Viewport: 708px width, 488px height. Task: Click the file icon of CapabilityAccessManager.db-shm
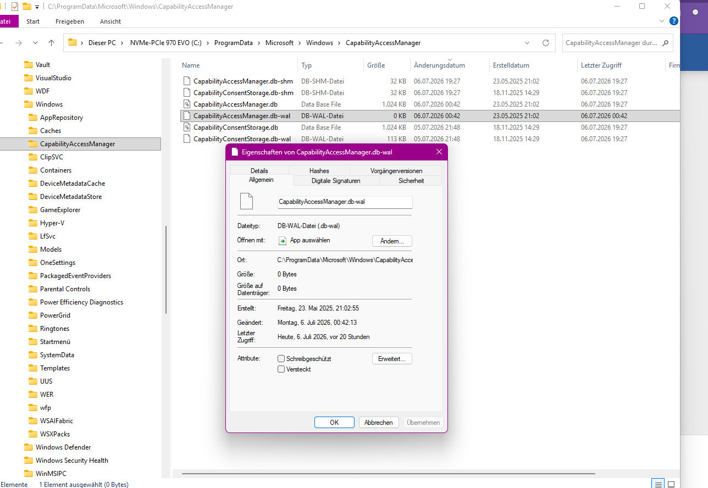pos(187,81)
